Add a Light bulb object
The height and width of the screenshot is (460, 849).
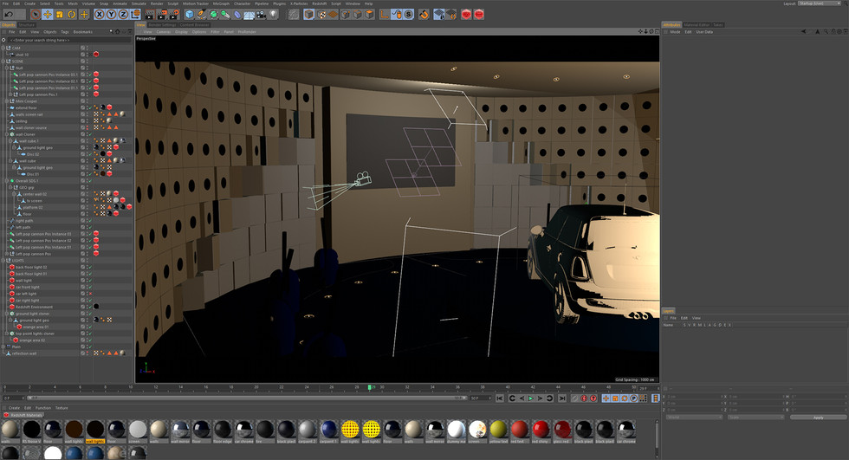(x=274, y=15)
